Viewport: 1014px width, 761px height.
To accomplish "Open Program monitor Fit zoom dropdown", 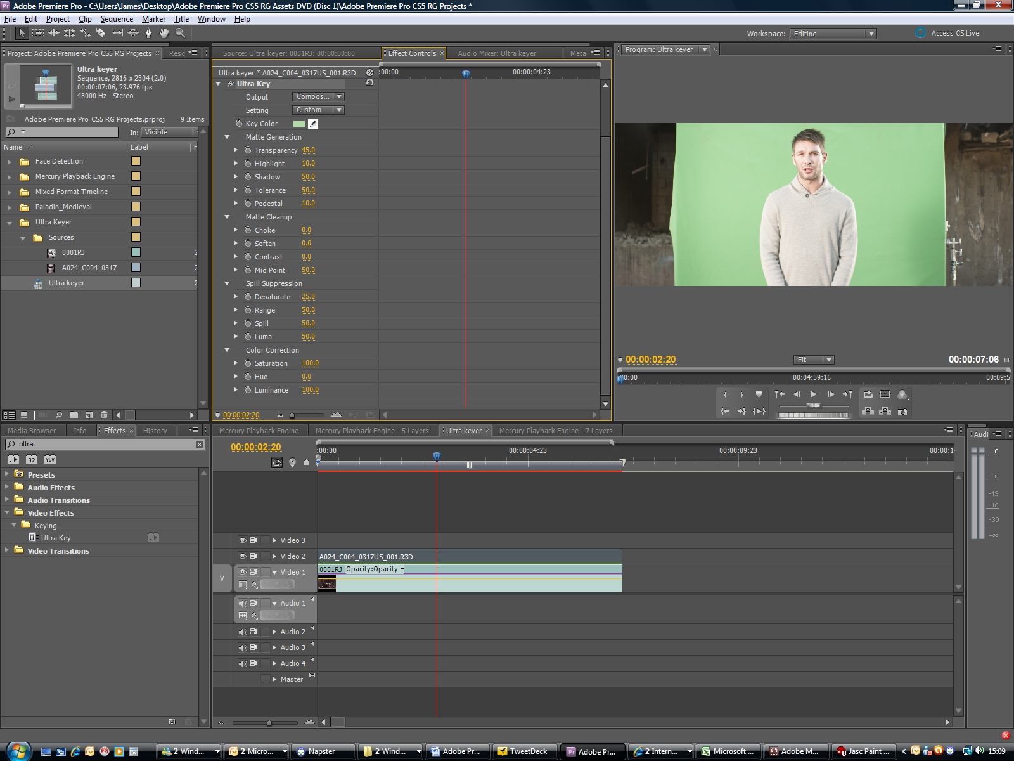I will tap(814, 360).
